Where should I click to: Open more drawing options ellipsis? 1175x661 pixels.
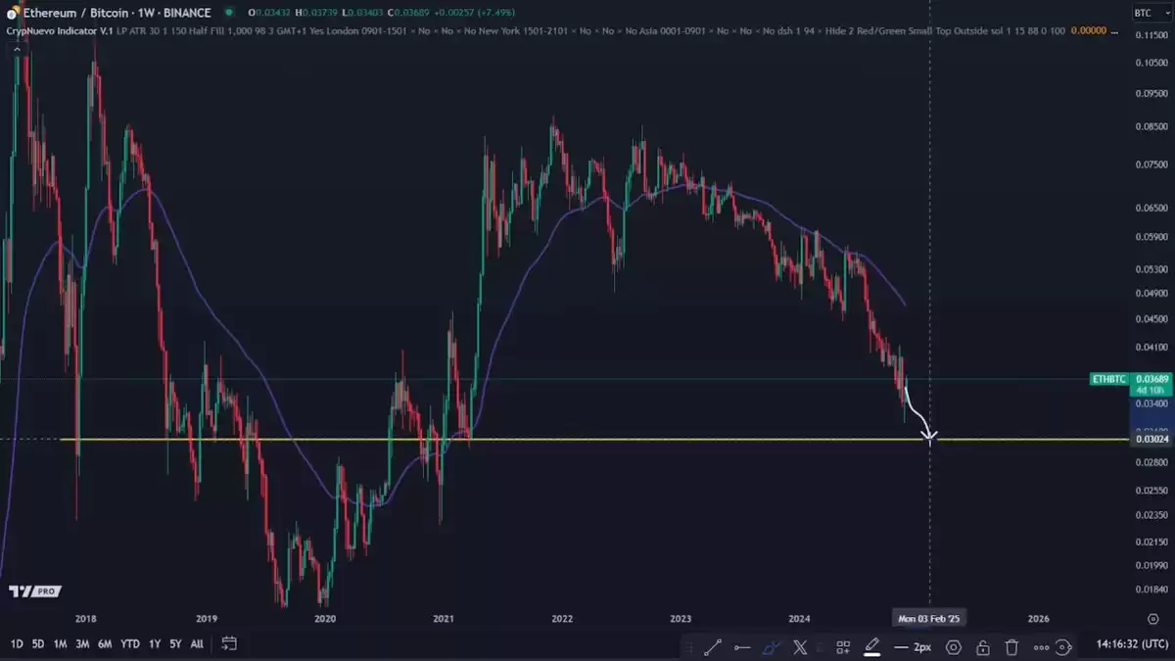tap(1041, 646)
